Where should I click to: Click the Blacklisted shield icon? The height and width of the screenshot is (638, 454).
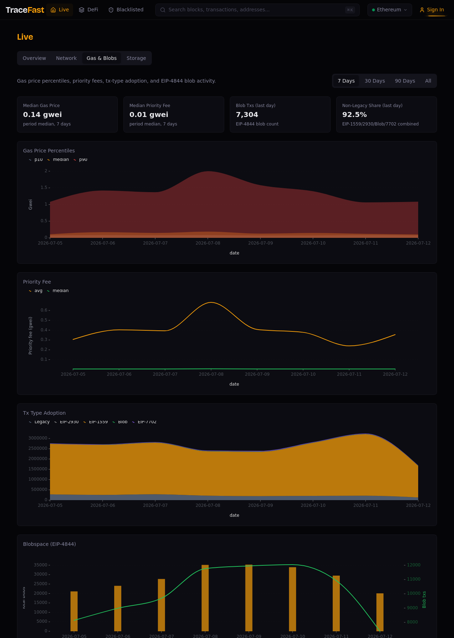point(111,10)
